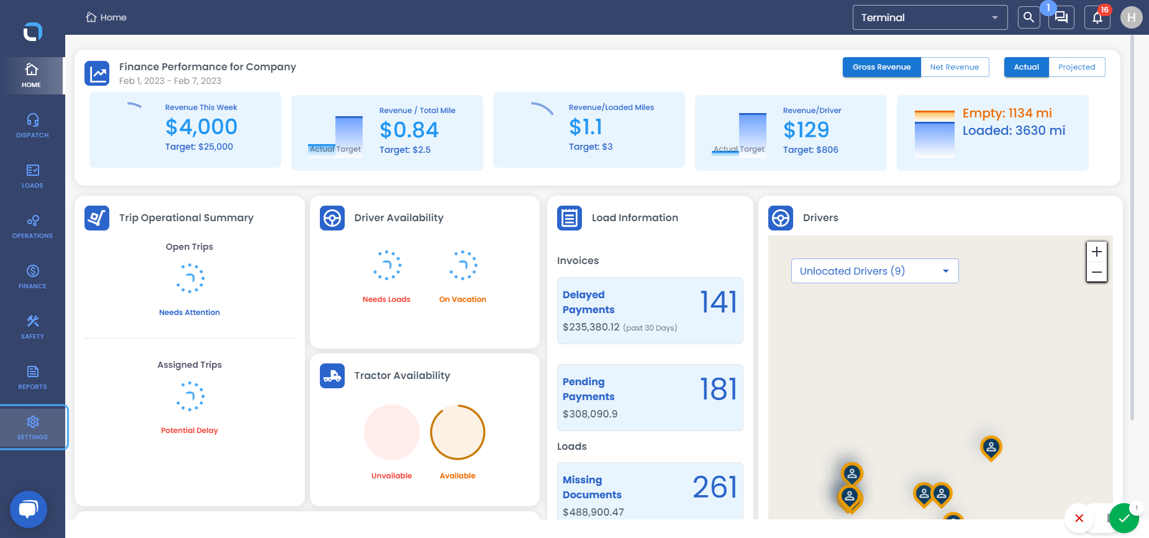Select the Projected toggle option

(x=1077, y=67)
